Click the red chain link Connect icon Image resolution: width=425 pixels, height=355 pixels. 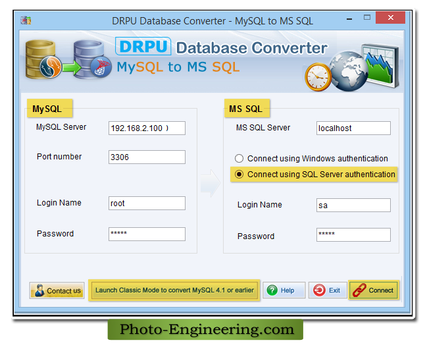tap(359, 290)
